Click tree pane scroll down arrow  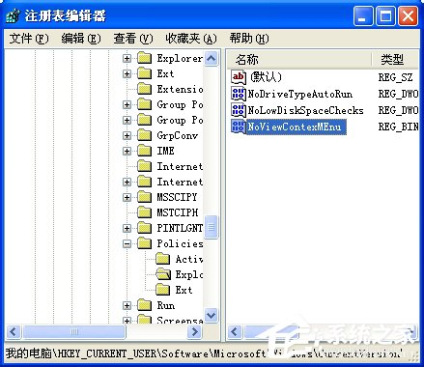[212, 315]
